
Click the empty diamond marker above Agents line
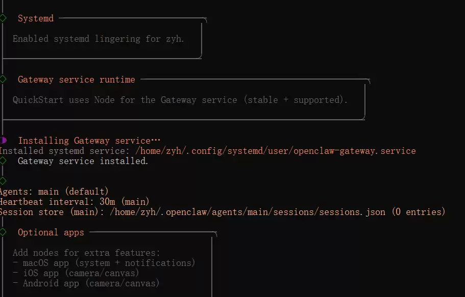[3, 181]
